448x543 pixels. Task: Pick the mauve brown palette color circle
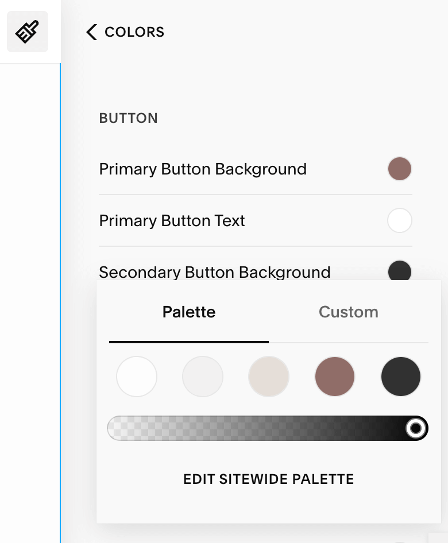335,377
